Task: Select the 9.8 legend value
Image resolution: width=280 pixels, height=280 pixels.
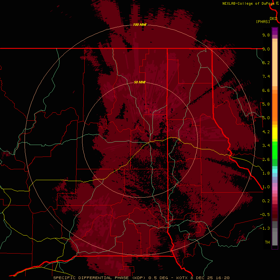Action: click(266, 35)
